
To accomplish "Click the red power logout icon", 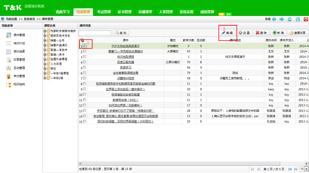I will point(305,19).
